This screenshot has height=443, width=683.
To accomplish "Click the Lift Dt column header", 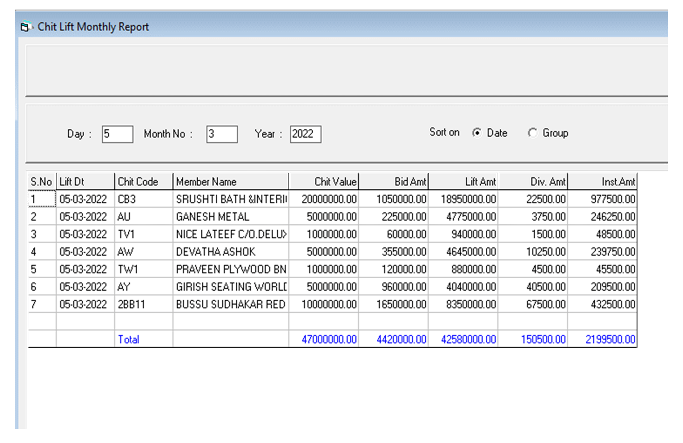I will tap(85, 181).
